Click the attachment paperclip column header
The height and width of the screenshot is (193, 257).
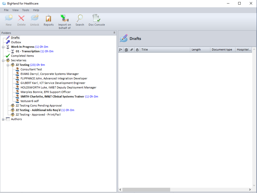(x=132, y=50)
